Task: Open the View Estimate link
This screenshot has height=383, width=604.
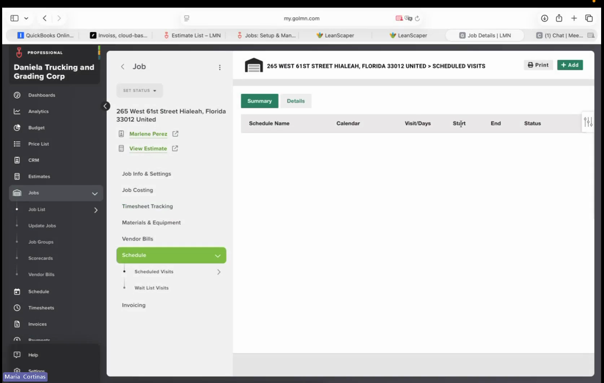Action: 148,149
